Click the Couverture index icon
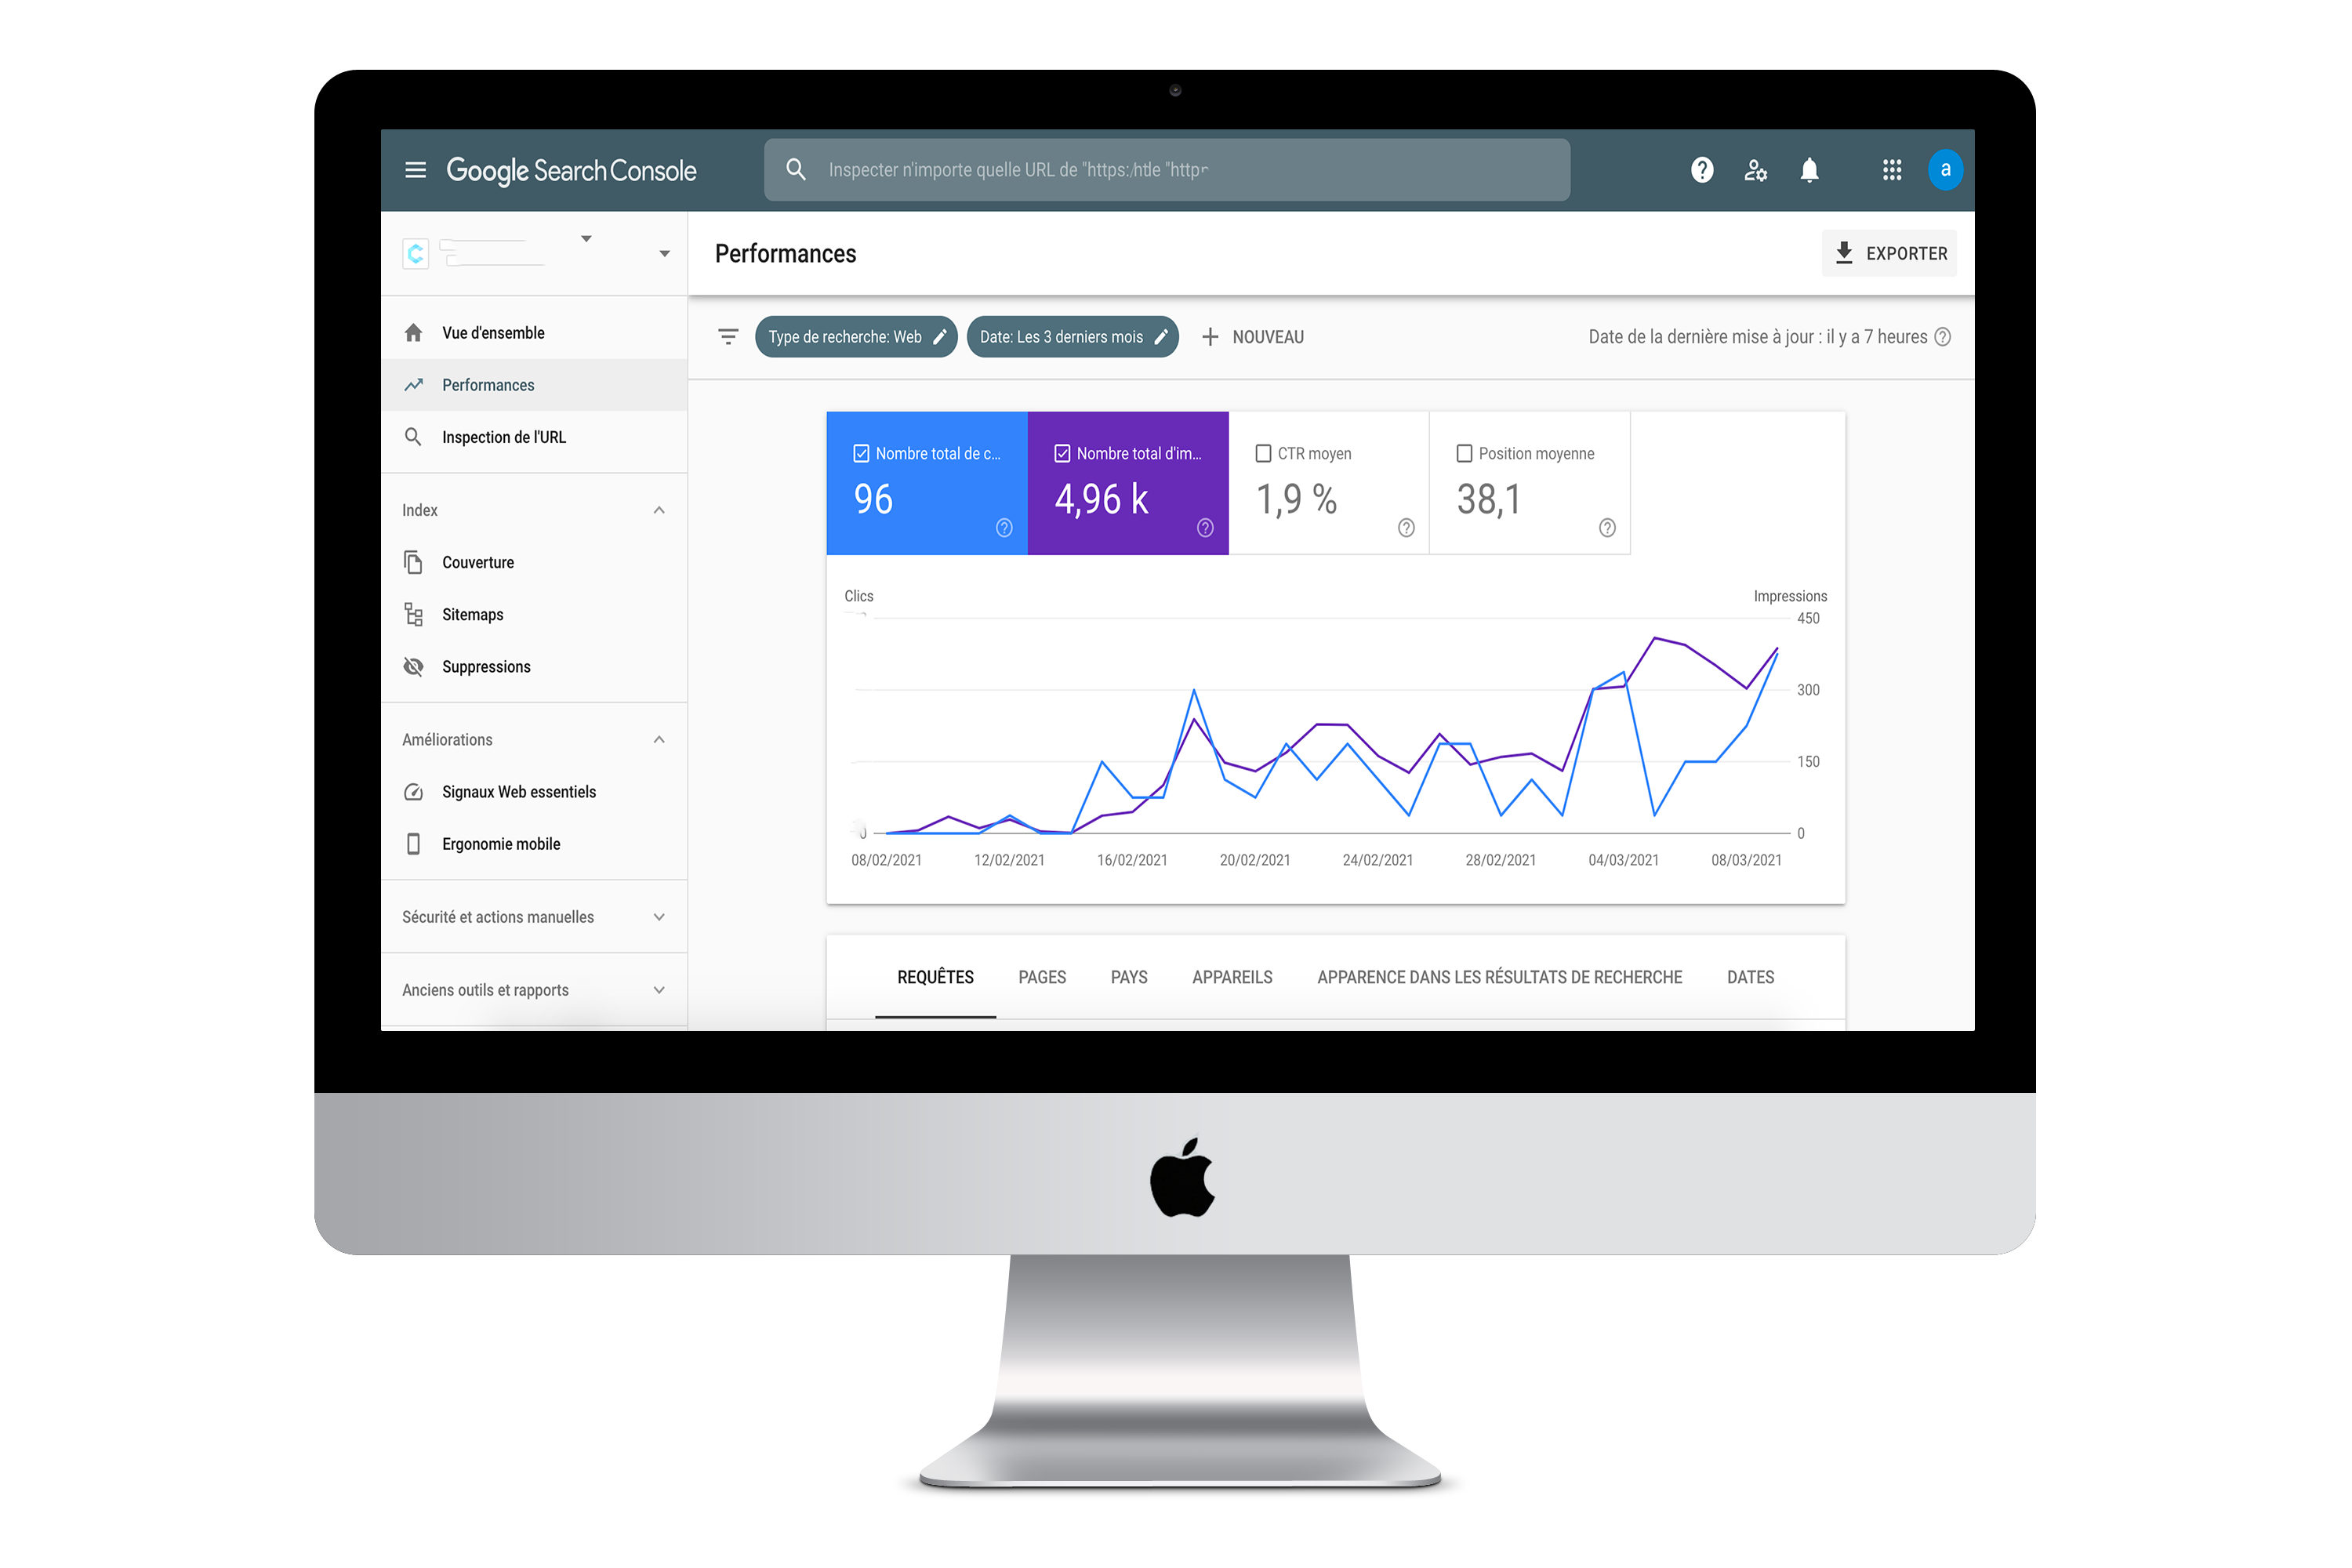2352x1568 pixels. pyautogui.click(x=413, y=562)
